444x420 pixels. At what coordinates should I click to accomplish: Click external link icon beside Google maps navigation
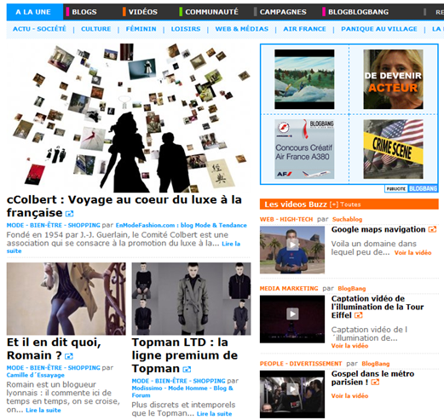pos(432,229)
